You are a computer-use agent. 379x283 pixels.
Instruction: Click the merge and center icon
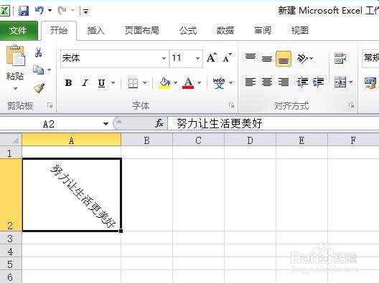tap(340, 82)
